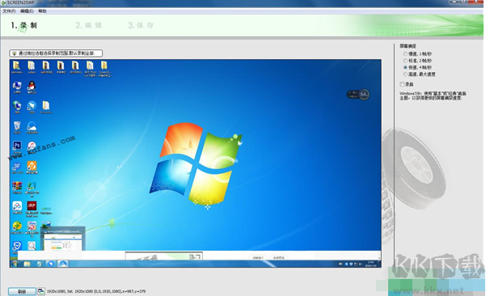
Task: Click the 刷新 refresh button
Action: (x=22, y=291)
